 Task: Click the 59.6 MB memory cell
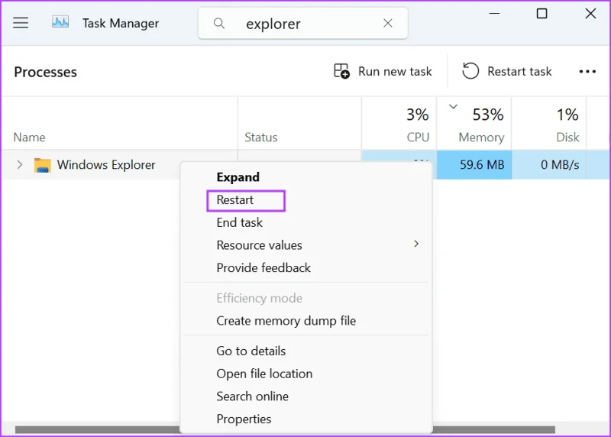(x=474, y=164)
